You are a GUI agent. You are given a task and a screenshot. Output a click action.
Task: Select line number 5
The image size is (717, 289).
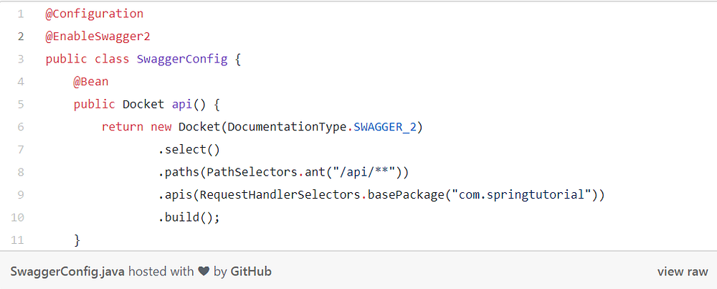click(x=21, y=105)
